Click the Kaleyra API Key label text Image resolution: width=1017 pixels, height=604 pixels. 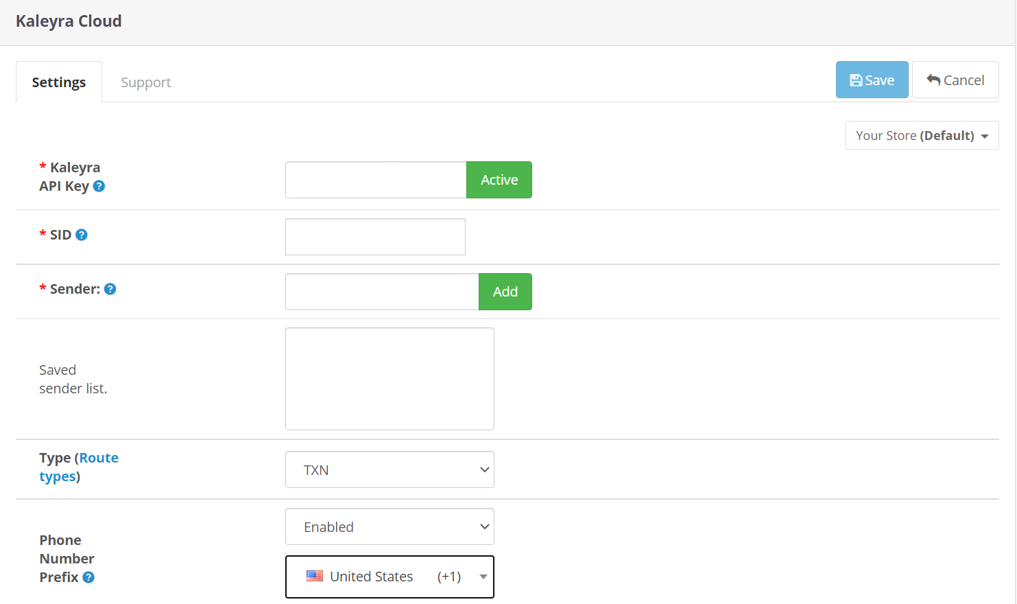69,176
